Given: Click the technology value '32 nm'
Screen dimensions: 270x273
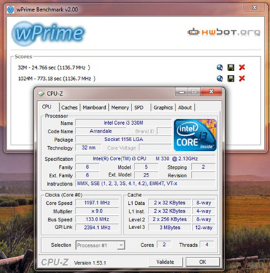Looking at the screenshot, I should click(89, 147).
